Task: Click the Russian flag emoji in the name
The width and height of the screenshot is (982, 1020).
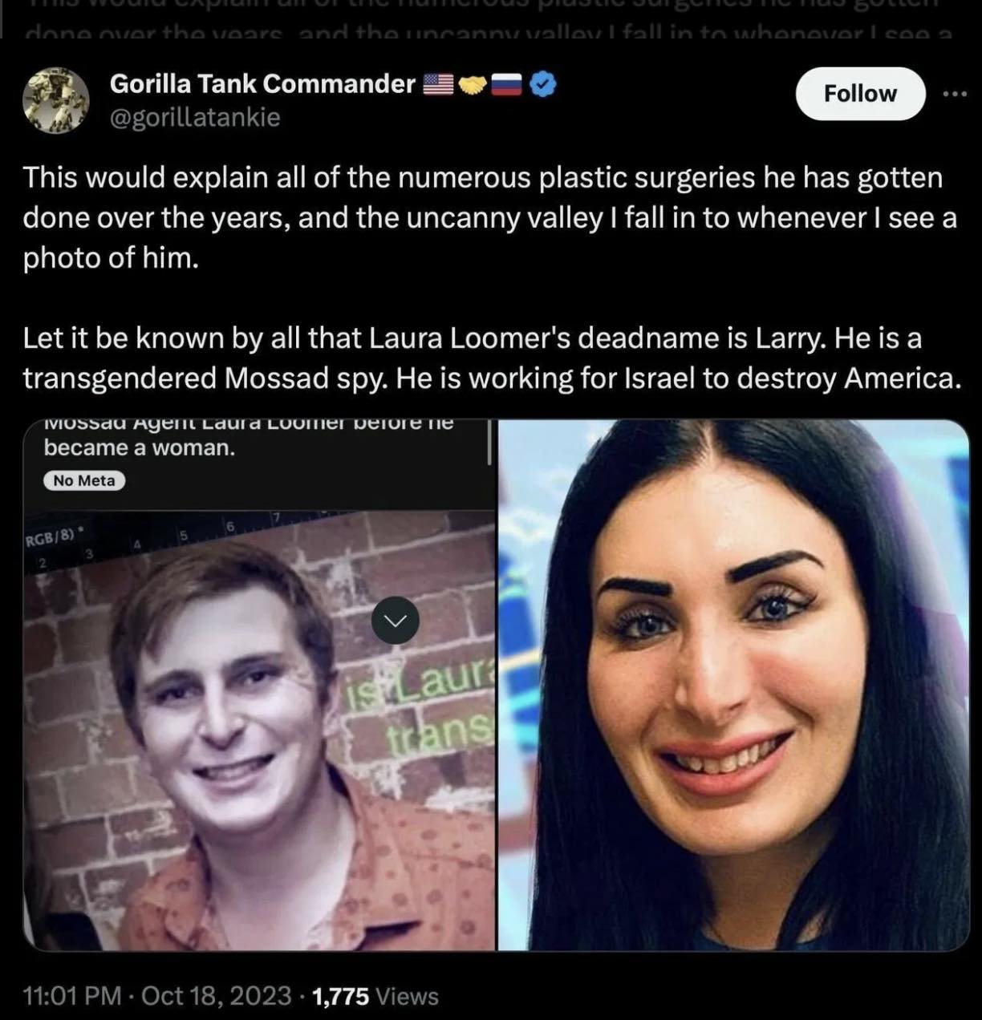Action: coord(506,83)
